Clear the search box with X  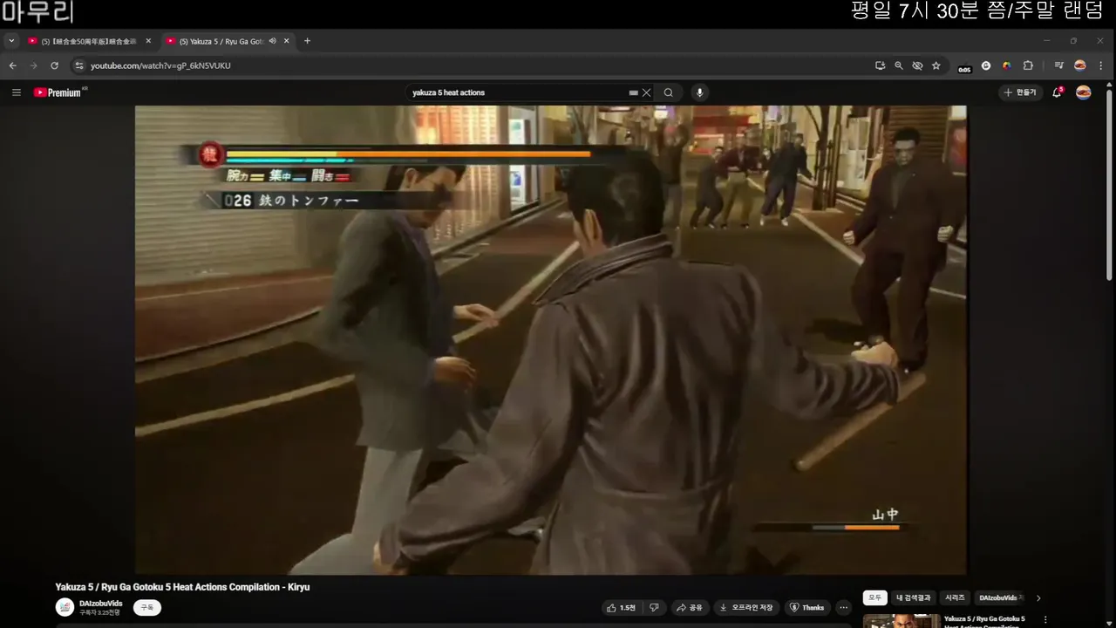click(x=646, y=92)
